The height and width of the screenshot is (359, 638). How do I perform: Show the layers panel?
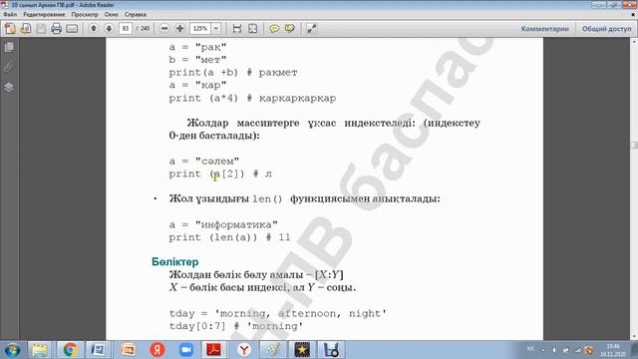(9, 87)
